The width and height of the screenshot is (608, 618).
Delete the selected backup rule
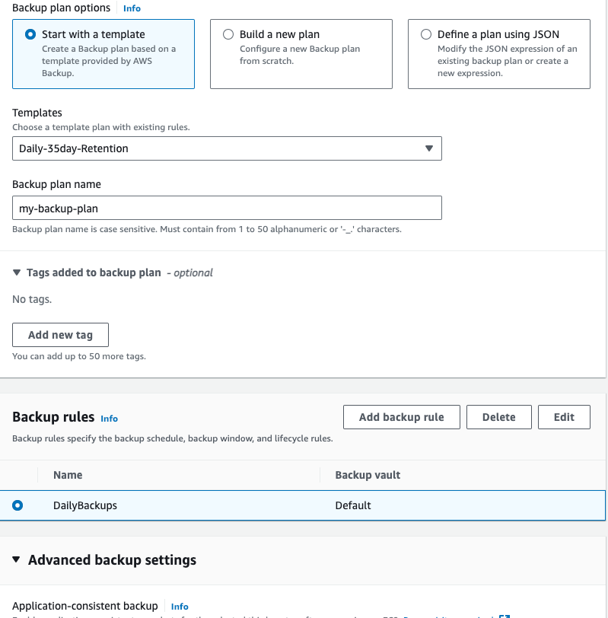pyautogui.click(x=498, y=416)
